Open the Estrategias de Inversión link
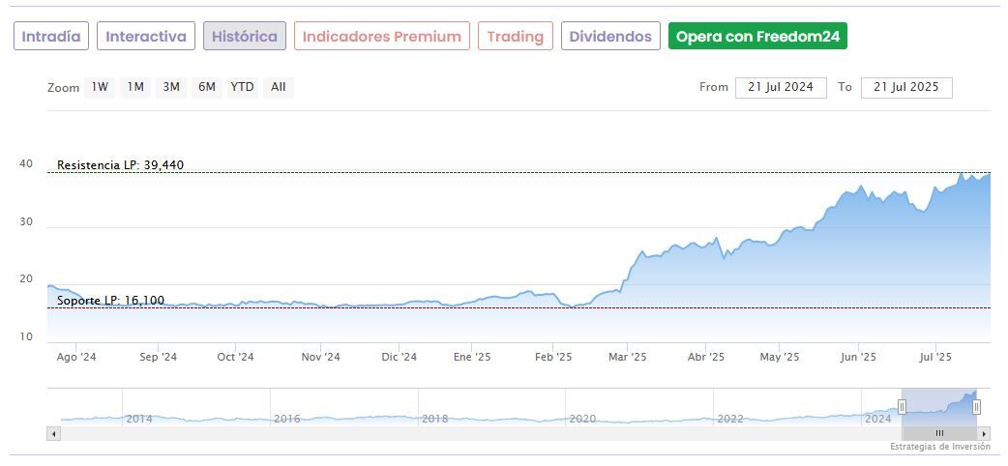This screenshot has height=466, width=1008. point(939,447)
